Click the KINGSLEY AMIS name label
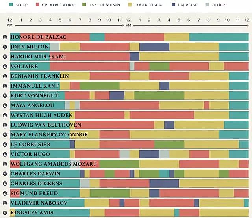Viewport: 252px width, 218px height. pos(32,213)
